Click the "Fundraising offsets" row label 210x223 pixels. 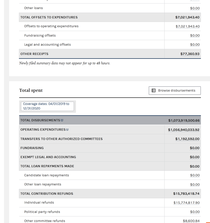pyautogui.click(x=40, y=36)
